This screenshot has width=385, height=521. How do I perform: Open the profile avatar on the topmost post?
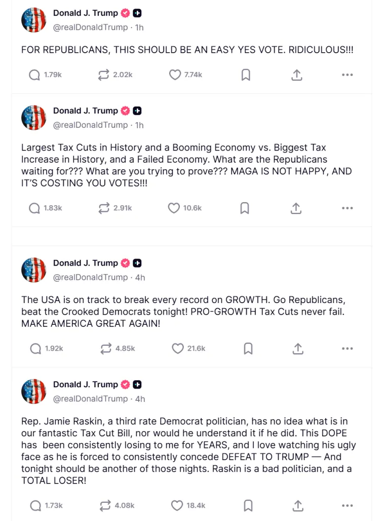coord(33,20)
